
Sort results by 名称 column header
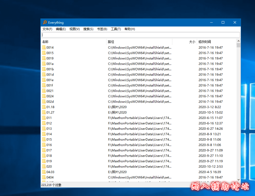point(73,42)
